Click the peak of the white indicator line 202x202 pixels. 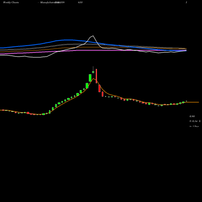pyautogui.click(x=93, y=36)
